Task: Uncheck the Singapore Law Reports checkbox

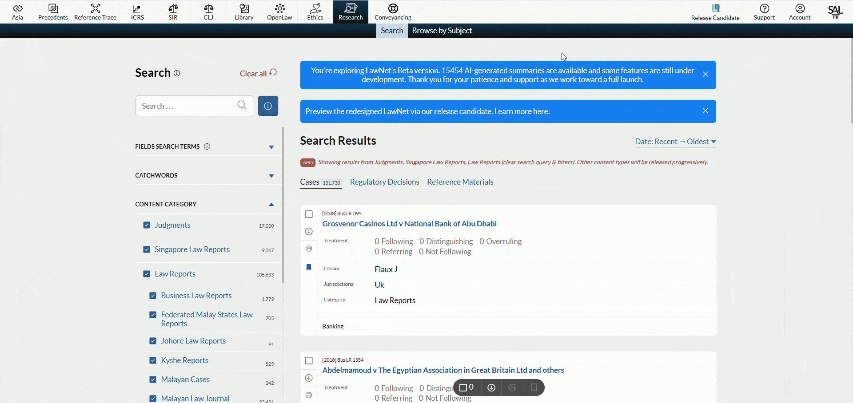Action: point(147,249)
